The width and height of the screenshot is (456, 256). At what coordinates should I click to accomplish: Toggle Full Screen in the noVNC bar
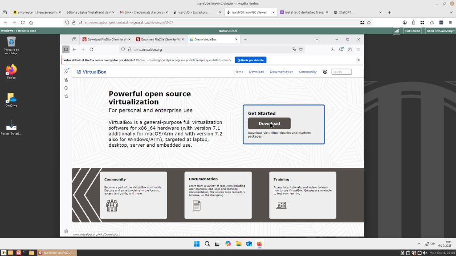tap(412, 31)
